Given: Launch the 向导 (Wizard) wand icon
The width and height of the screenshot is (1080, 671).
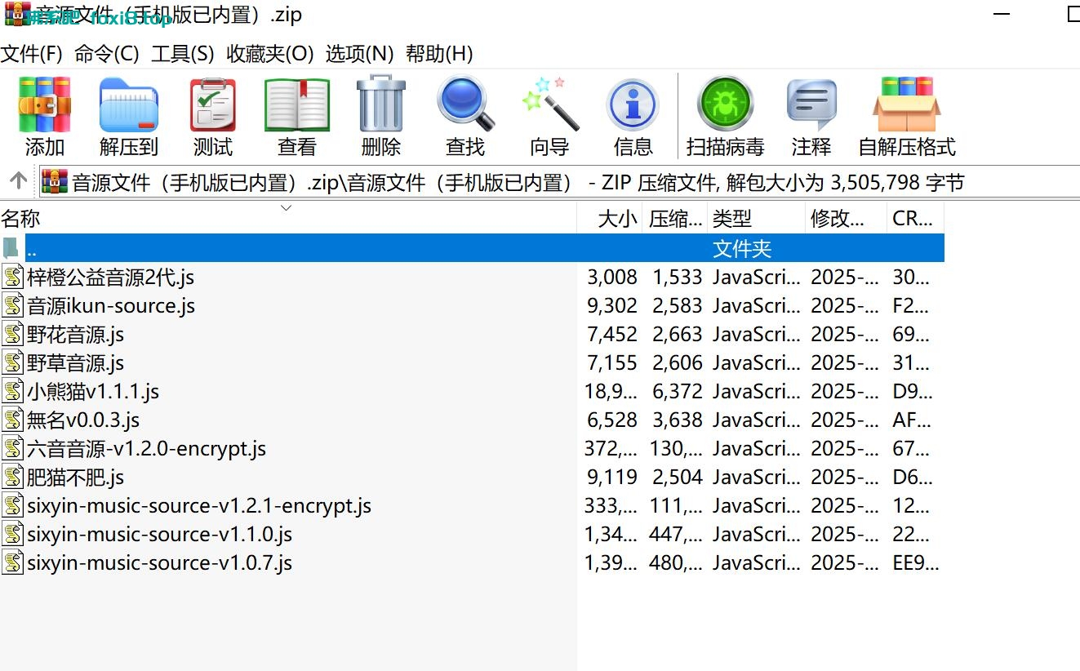Looking at the screenshot, I should 549,115.
